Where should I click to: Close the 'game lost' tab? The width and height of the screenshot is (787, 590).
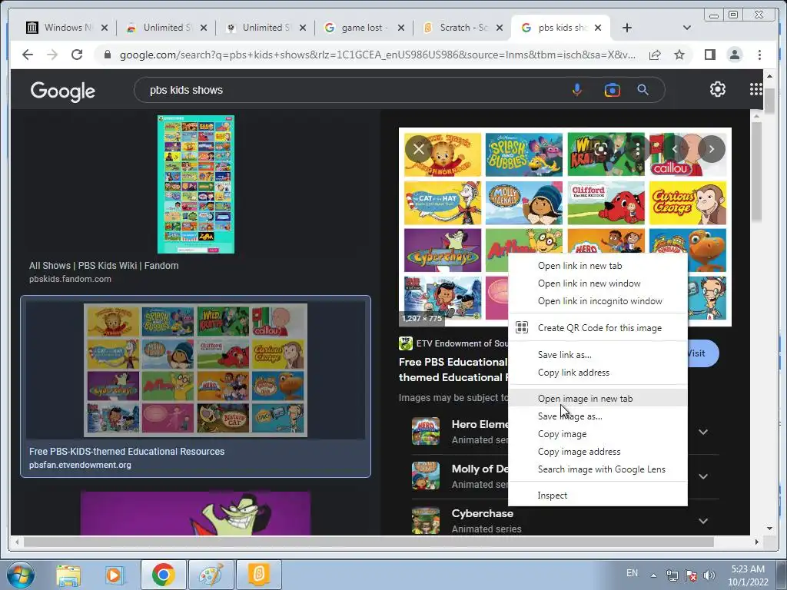[x=401, y=28]
